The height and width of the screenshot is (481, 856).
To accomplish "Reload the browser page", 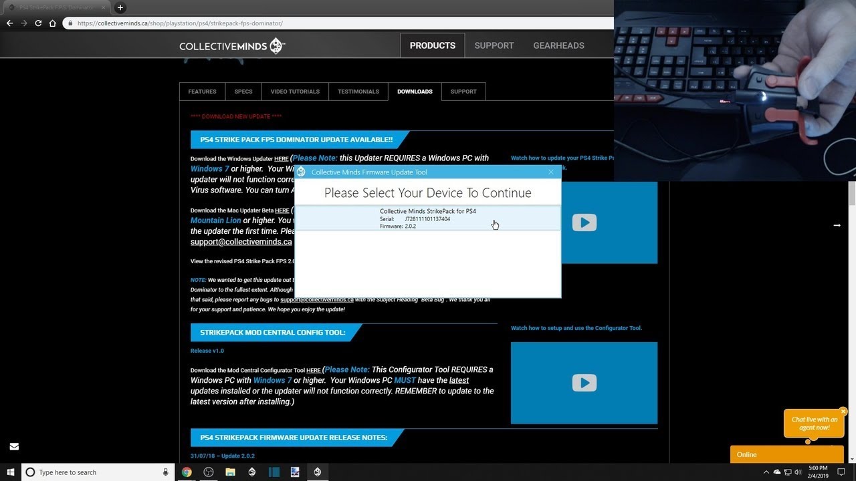I will click(38, 23).
